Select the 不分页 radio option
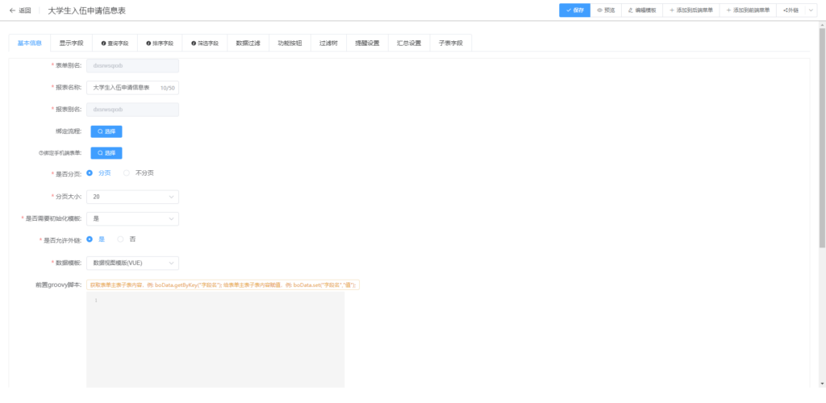826x403 pixels. [127, 172]
